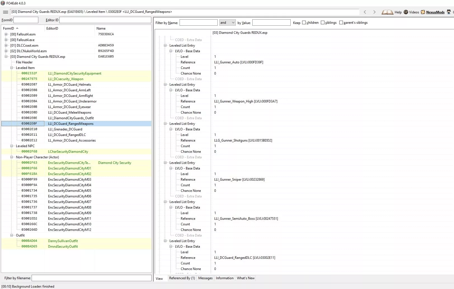
Task: Click LLI_Gunner_Auto [LVLI:000FD39F] reference value
Action: [239, 62]
